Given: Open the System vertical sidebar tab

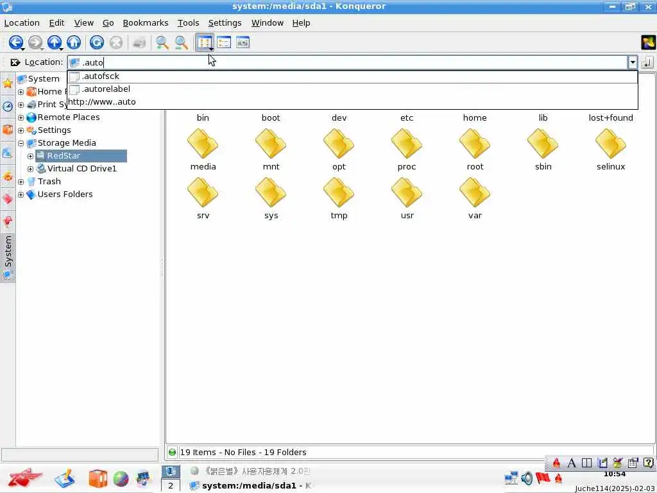Looking at the screenshot, I should tap(8, 257).
